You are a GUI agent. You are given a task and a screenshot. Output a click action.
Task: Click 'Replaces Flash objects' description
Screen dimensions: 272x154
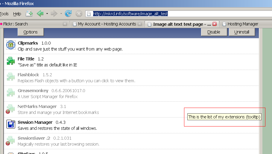tap(77, 81)
